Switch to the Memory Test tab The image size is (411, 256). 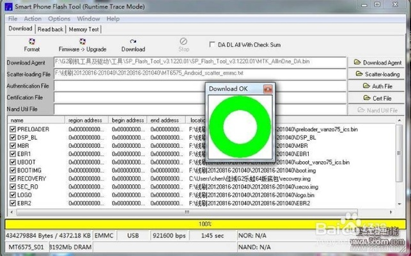[84, 29]
